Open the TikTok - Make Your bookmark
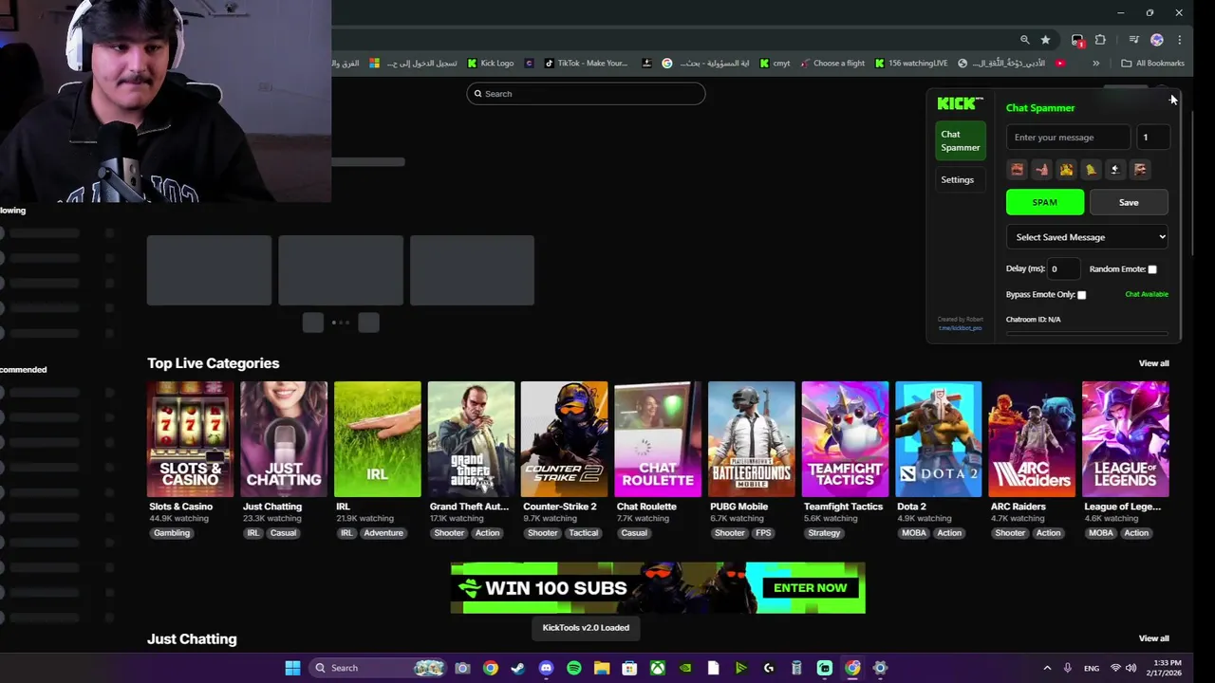The width and height of the screenshot is (1215, 683). tap(586, 64)
